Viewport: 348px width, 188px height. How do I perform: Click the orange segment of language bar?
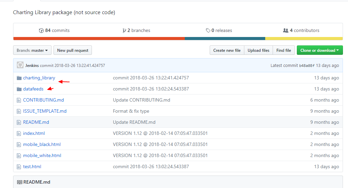point(99,39)
